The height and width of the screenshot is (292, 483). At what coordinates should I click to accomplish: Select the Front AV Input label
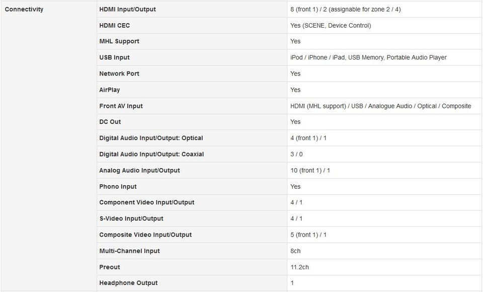click(121, 106)
